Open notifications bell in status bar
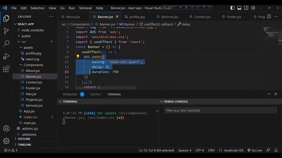This screenshot has height=158, width=282. click(x=276, y=150)
